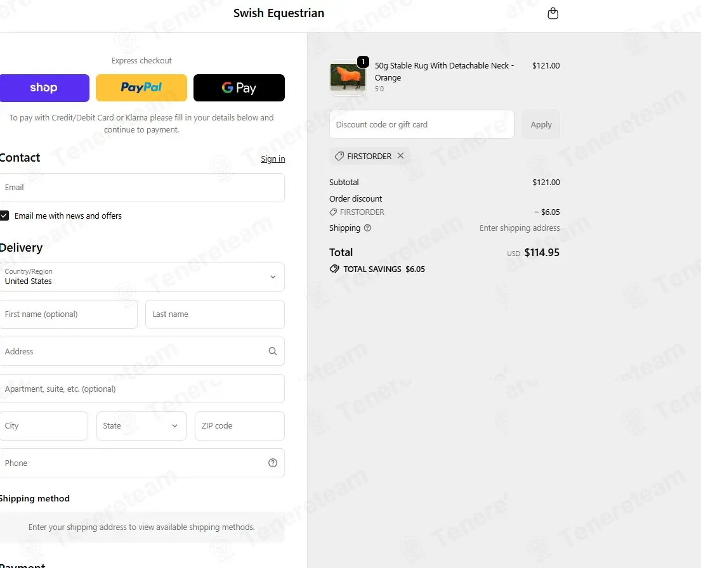Viewport: 701px width, 568px height.
Task: Click the Last name field
Action: click(215, 314)
